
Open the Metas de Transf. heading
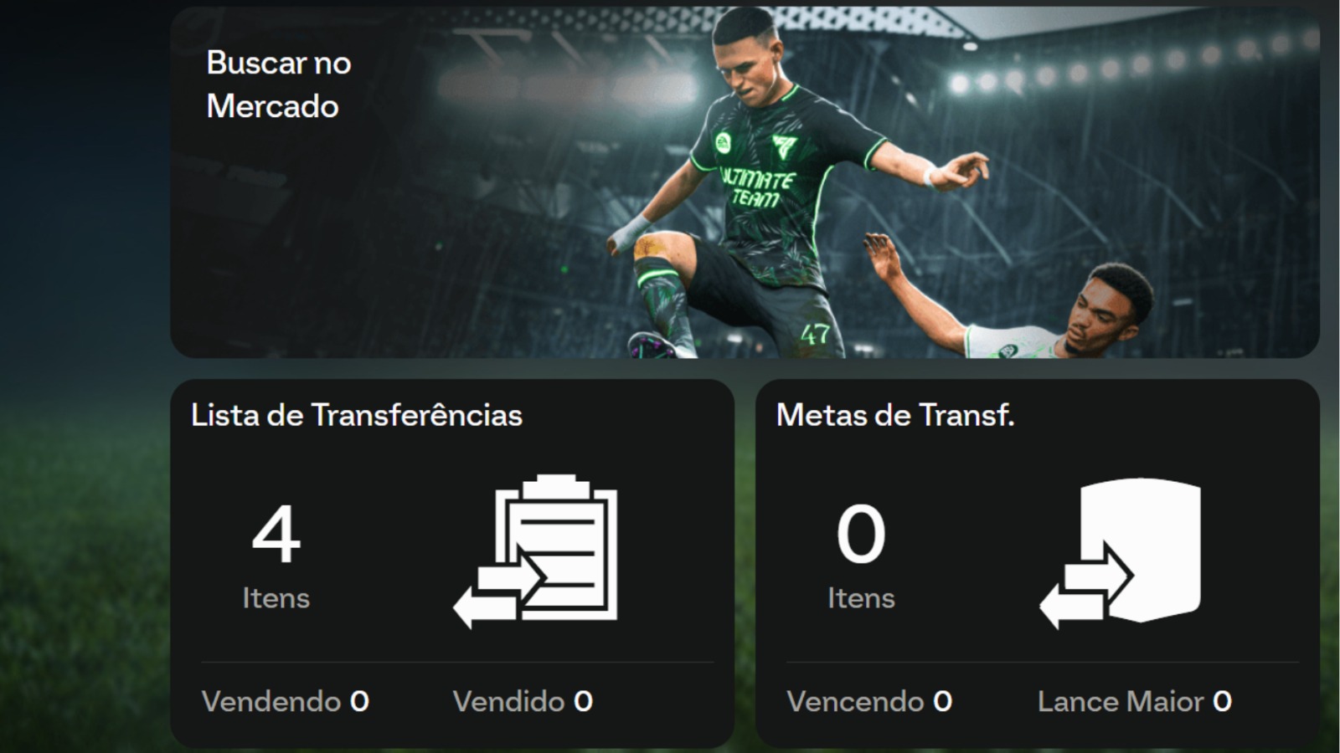pyautogui.click(x=895, y=415)
